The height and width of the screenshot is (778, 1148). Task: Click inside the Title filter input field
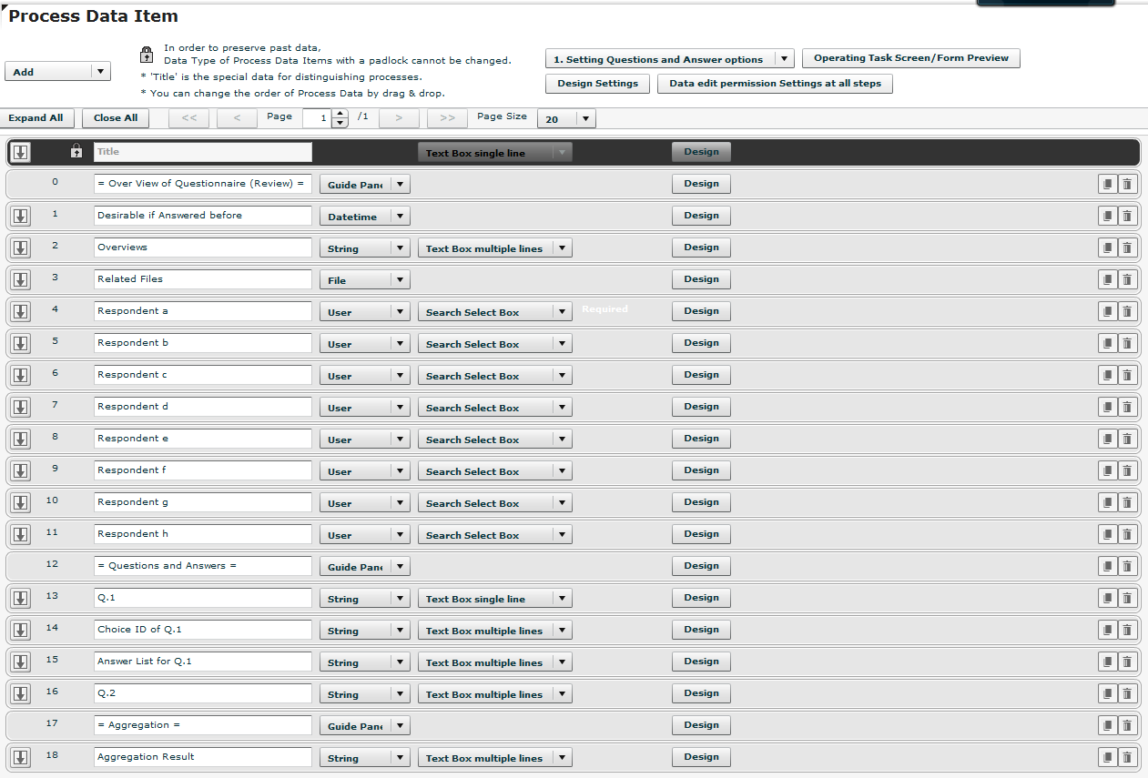coord(202,152)
